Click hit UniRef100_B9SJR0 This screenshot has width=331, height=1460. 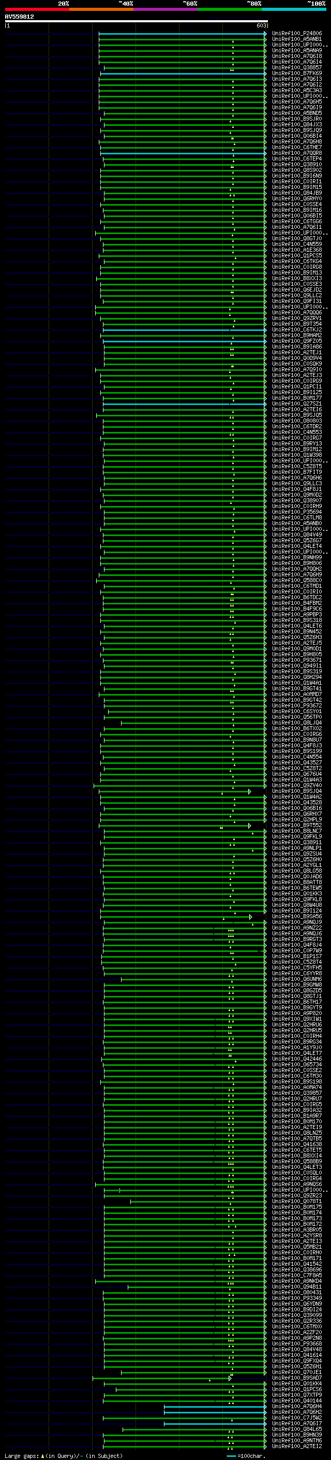[x=297, y=119]
